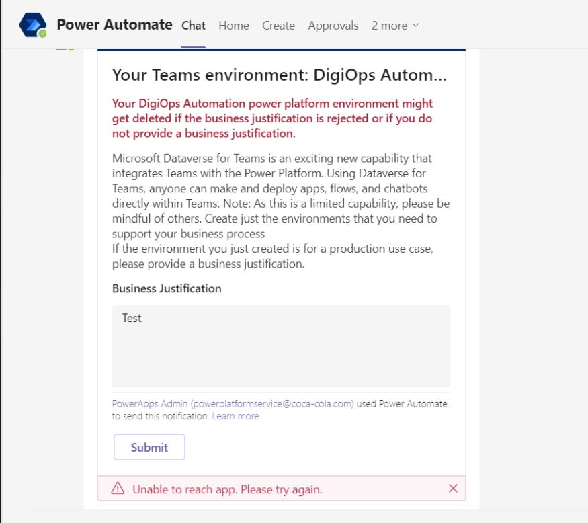Click the green checkmark badge on the logo
Viewport: 588px width, 523px height.
coord(42,34)
